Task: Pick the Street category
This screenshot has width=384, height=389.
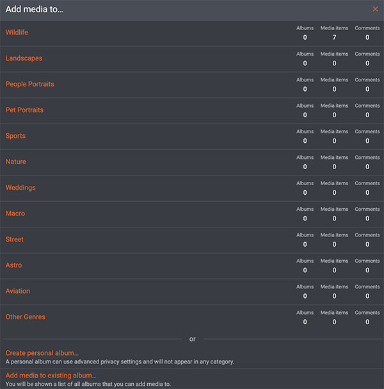Action: [x=15, y=240]
